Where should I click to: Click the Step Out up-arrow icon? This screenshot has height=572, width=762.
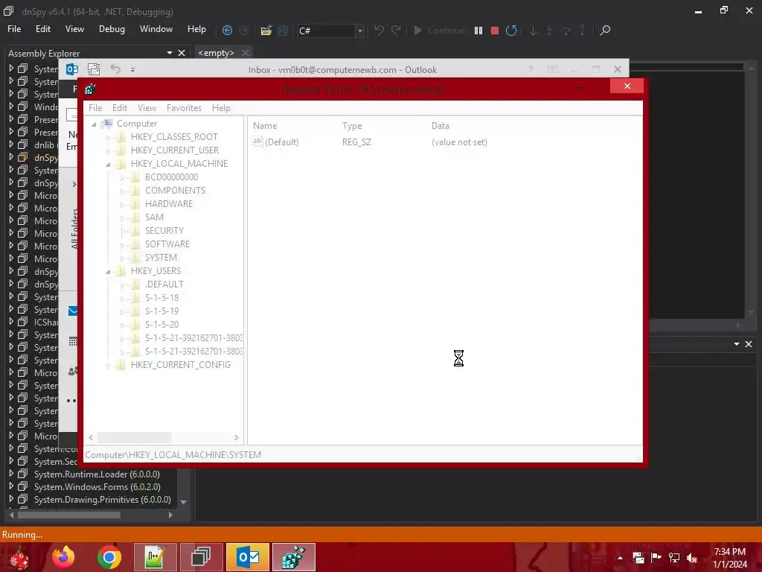582,30
